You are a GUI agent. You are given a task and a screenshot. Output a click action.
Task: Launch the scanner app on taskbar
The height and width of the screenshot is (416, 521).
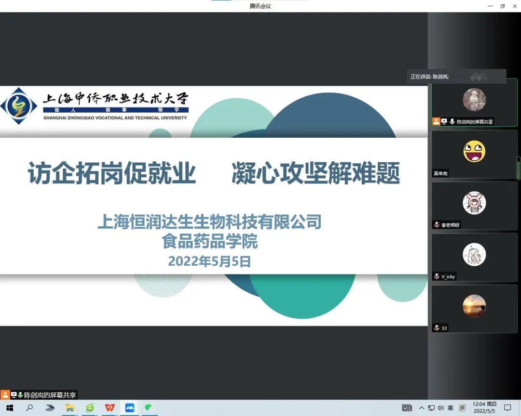pos(50,408)
